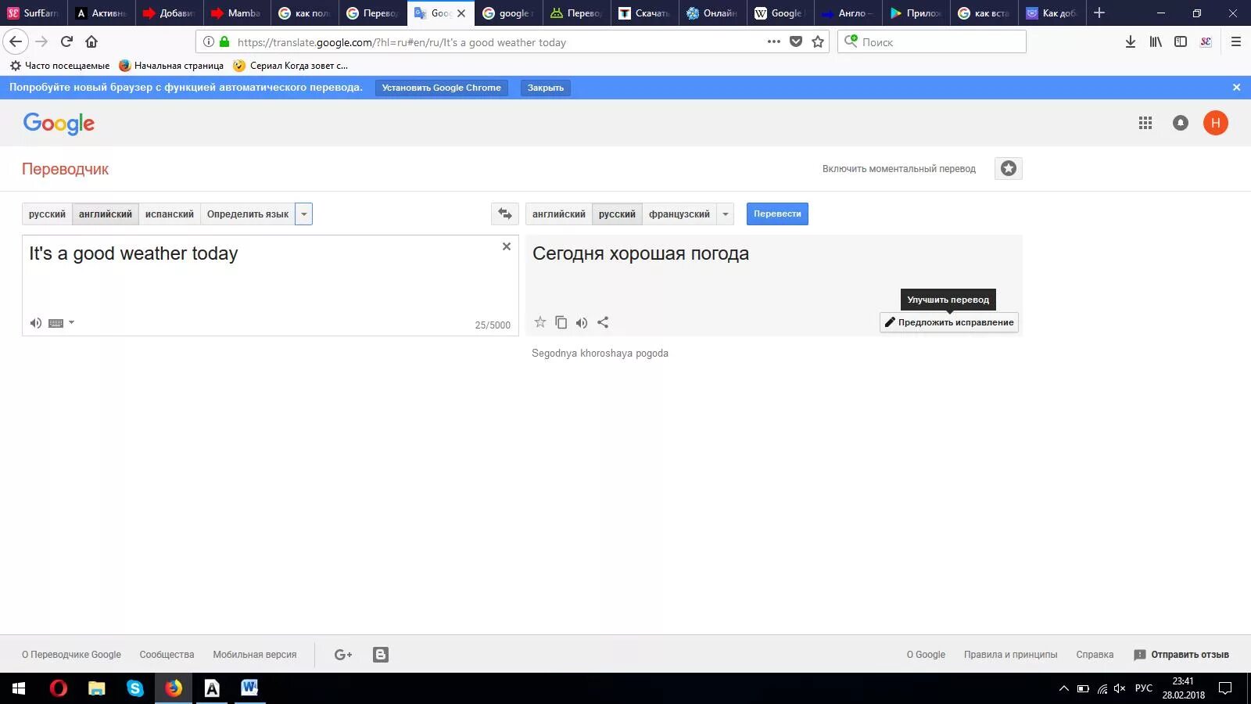Open Справка footer link
This screenshot has width=1251, height=704.
pos(1095,655)
